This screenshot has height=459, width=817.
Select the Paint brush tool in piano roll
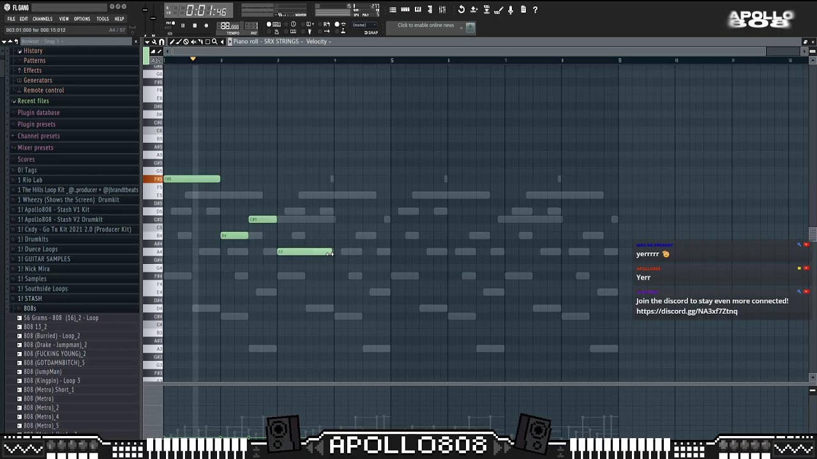[x=179, y=41]
